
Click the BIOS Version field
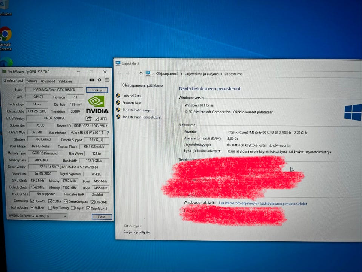(x=55, y=118)
